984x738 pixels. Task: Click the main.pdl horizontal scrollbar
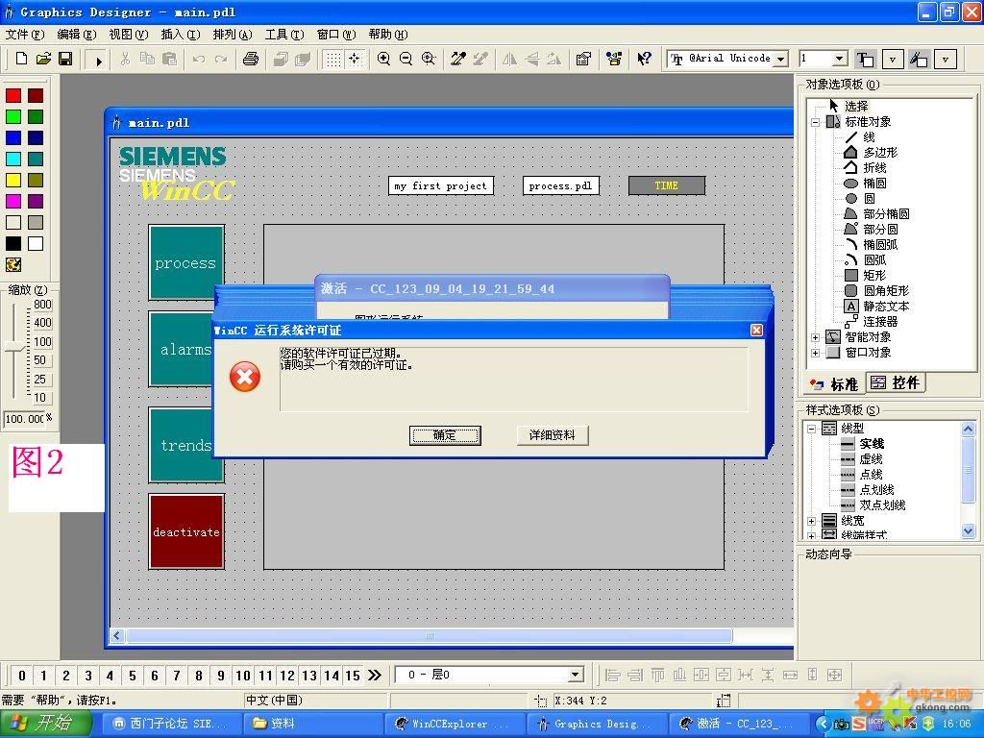point(430,636)
